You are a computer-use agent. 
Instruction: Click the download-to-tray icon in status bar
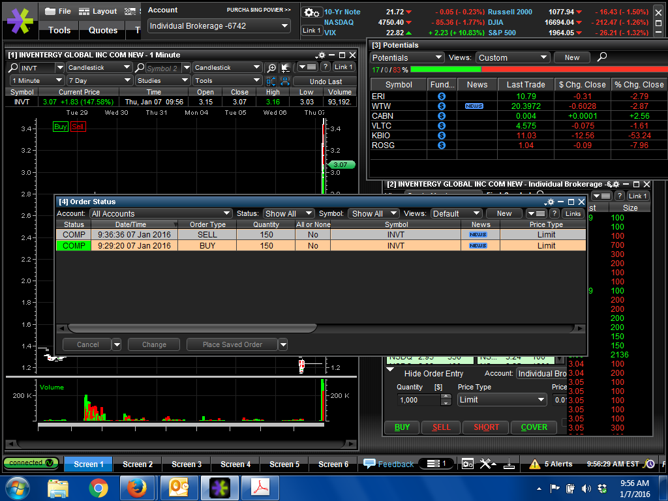(x=509, y=464)
